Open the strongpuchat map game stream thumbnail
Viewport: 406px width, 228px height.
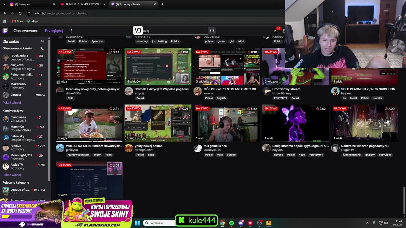point(158,123)
